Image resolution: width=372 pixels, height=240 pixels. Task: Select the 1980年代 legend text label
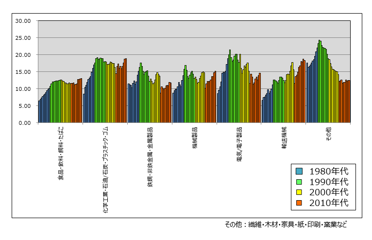click(327, 171)
